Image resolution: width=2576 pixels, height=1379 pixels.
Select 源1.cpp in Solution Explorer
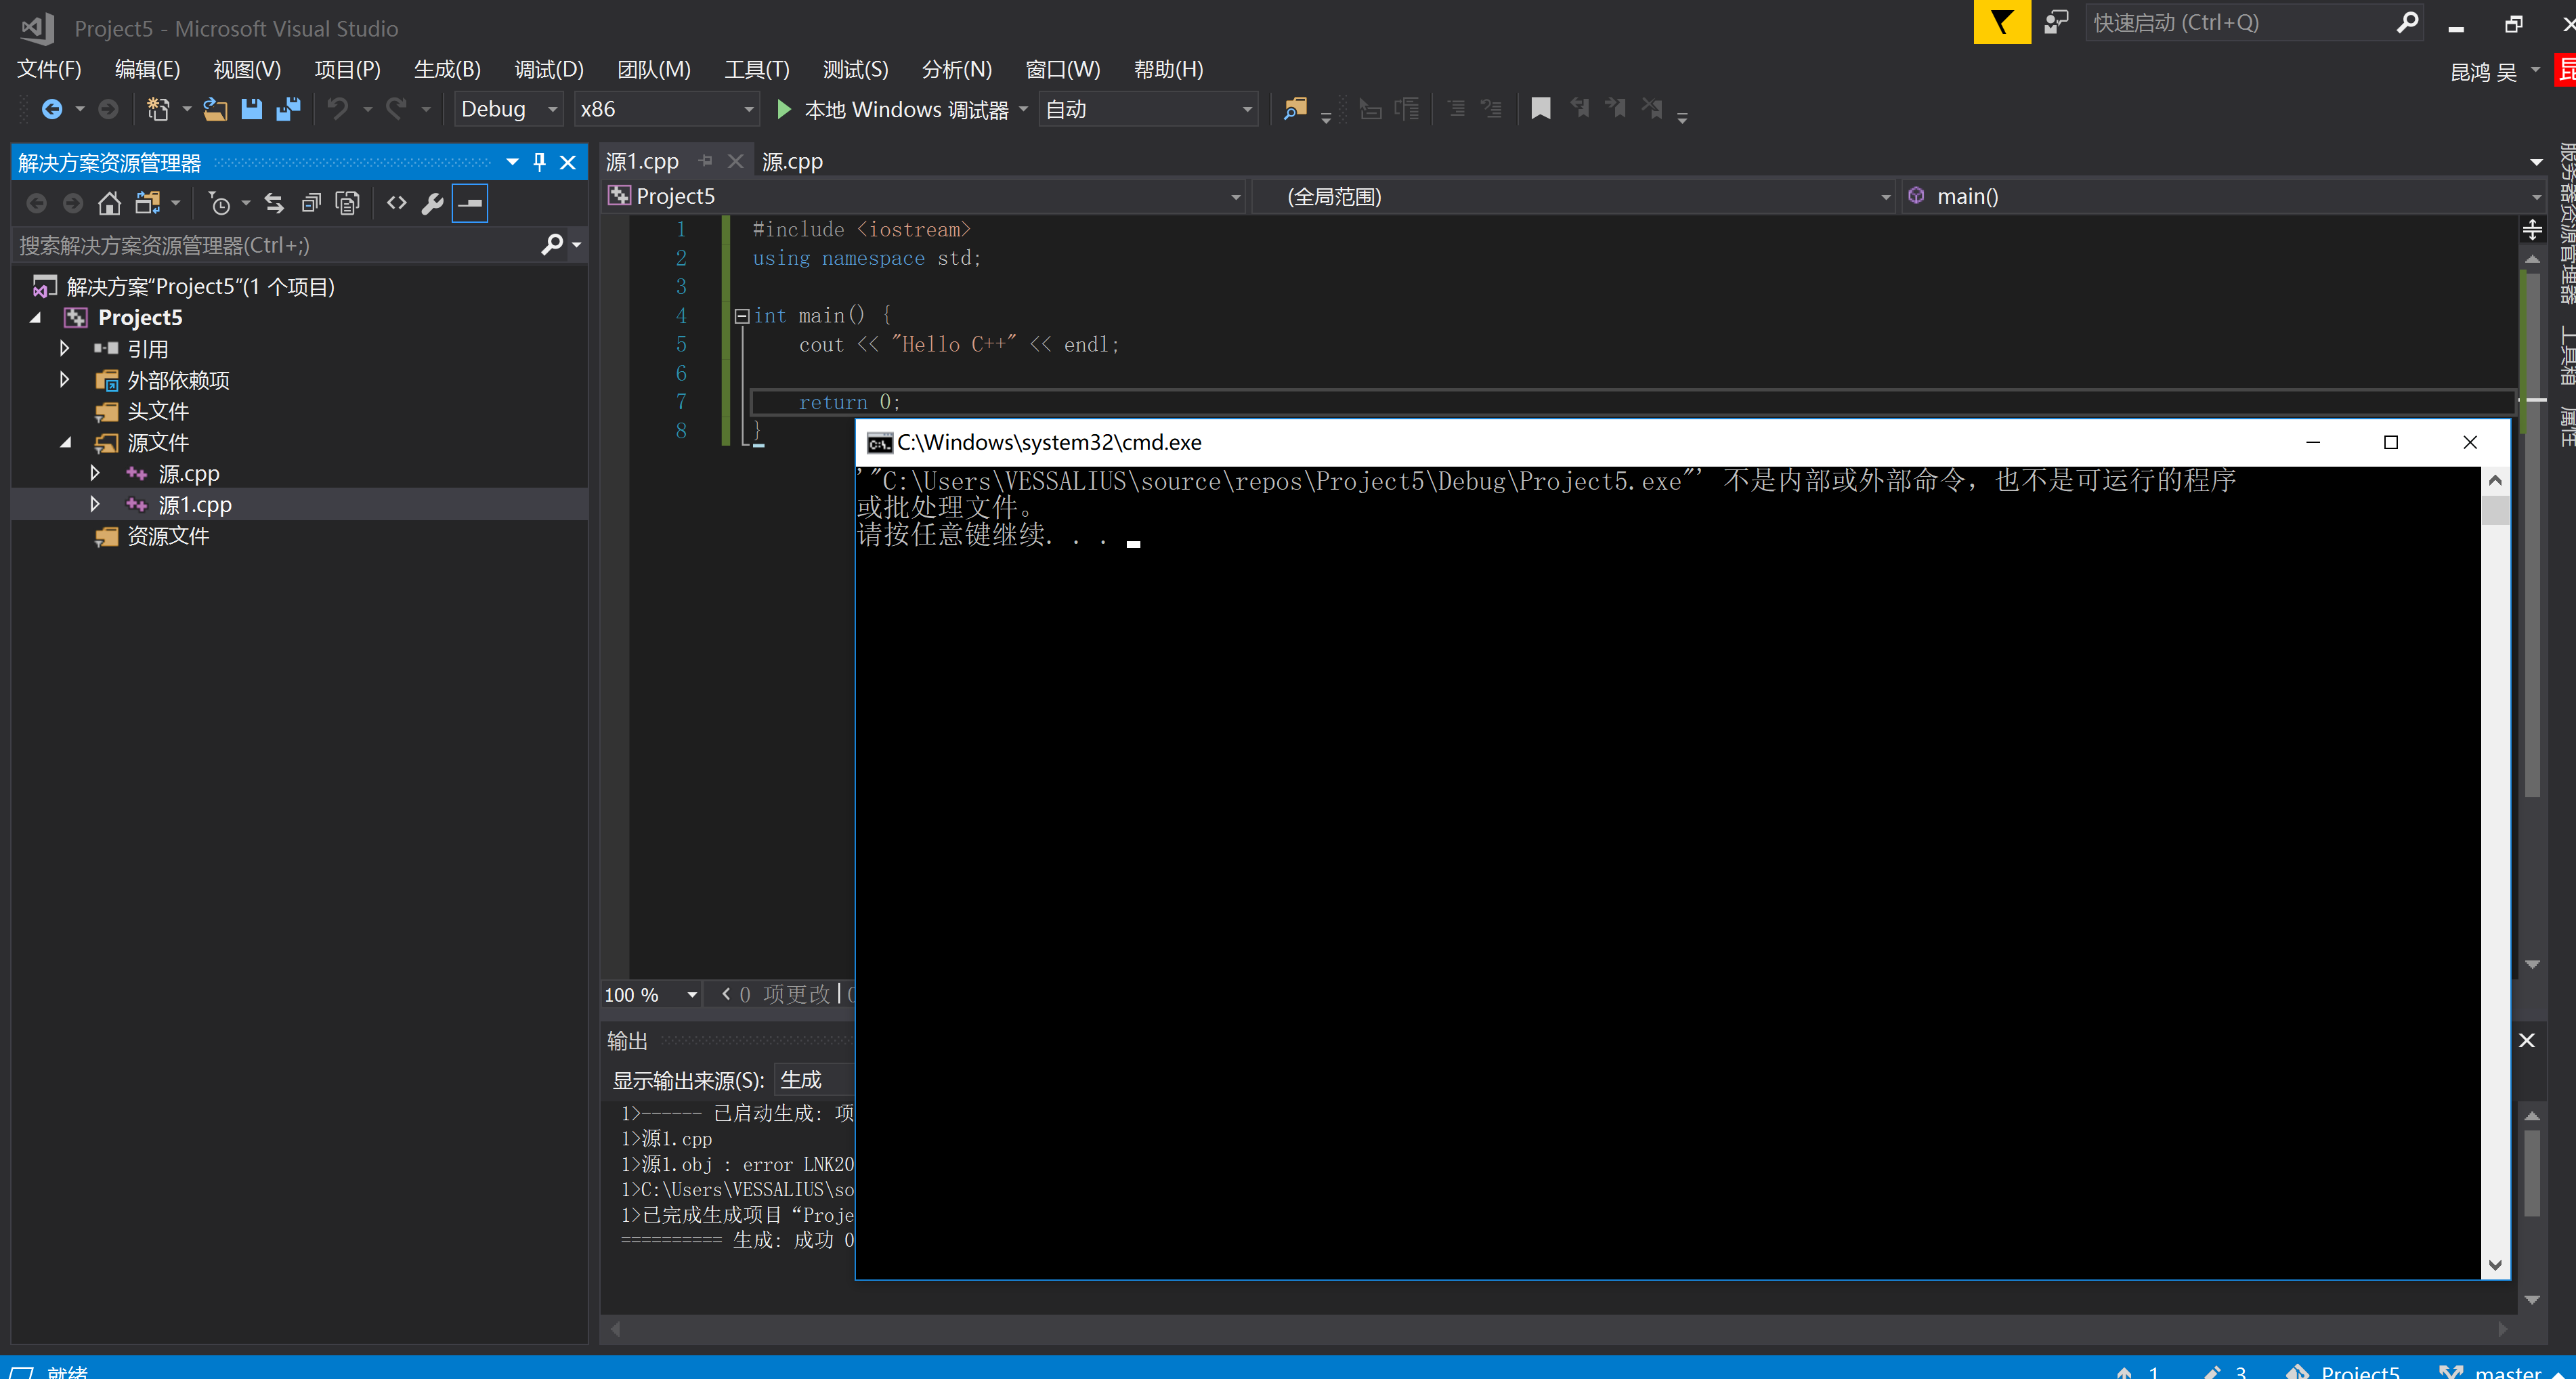point(194,505)
